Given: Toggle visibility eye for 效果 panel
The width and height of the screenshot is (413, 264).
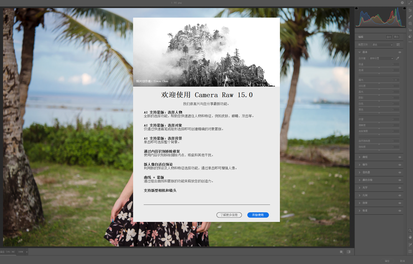Looking at the screenshot, I should pos(400,203).
